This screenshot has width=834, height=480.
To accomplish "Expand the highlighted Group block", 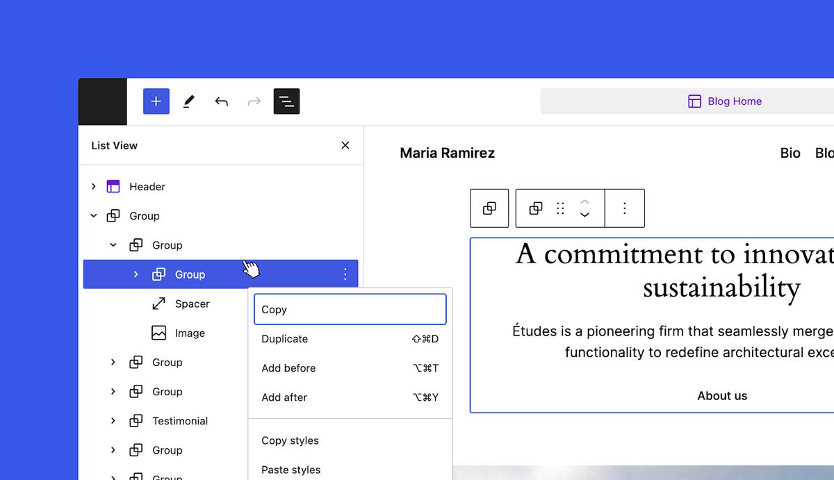I will 136,274.
